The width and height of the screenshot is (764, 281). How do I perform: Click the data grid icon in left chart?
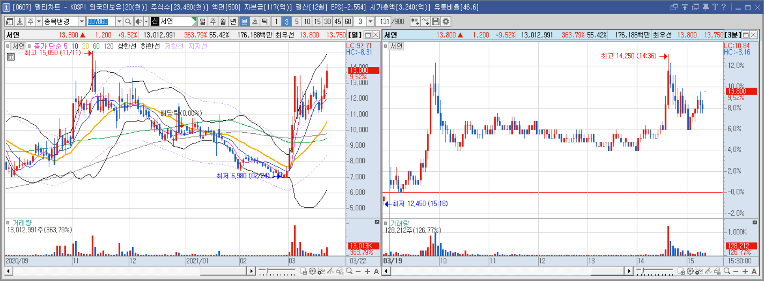click(11, 57)
